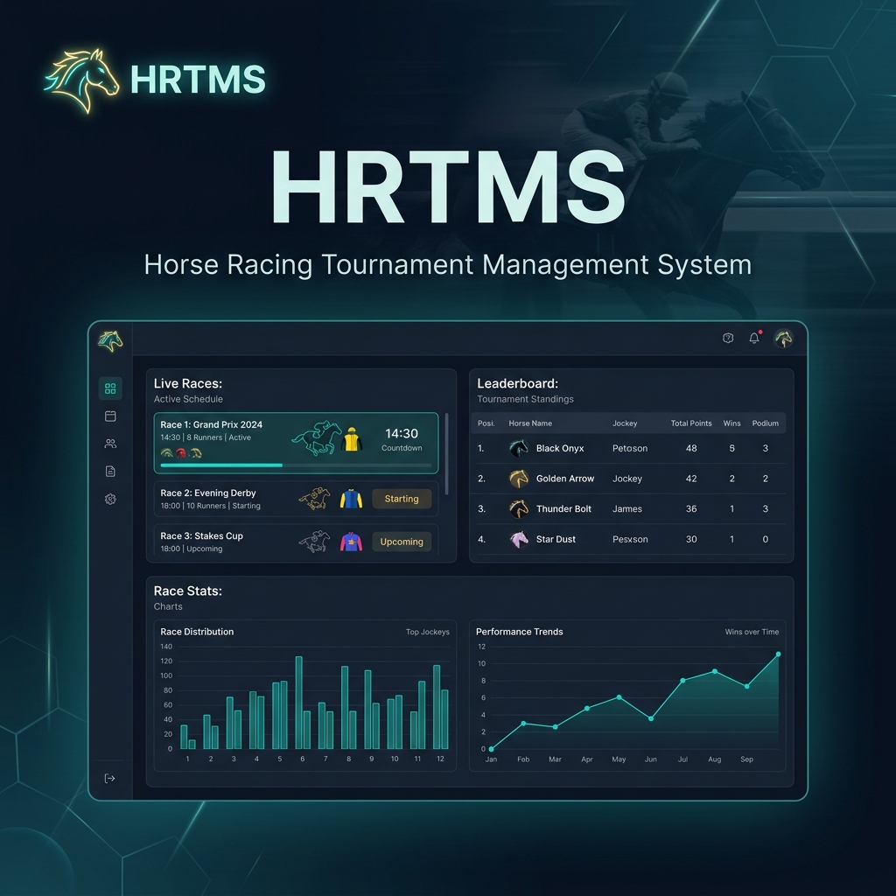Click the Wins over Time label
This screenshot has width=896, height=896.
(x=752, y=632)
